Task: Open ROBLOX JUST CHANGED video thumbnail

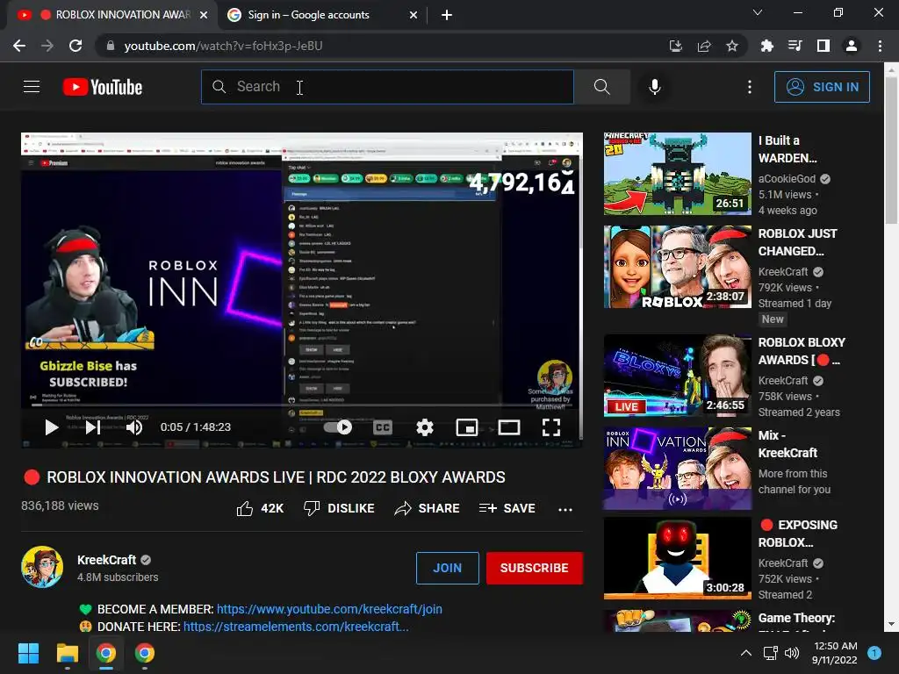Action: point(678,267)
